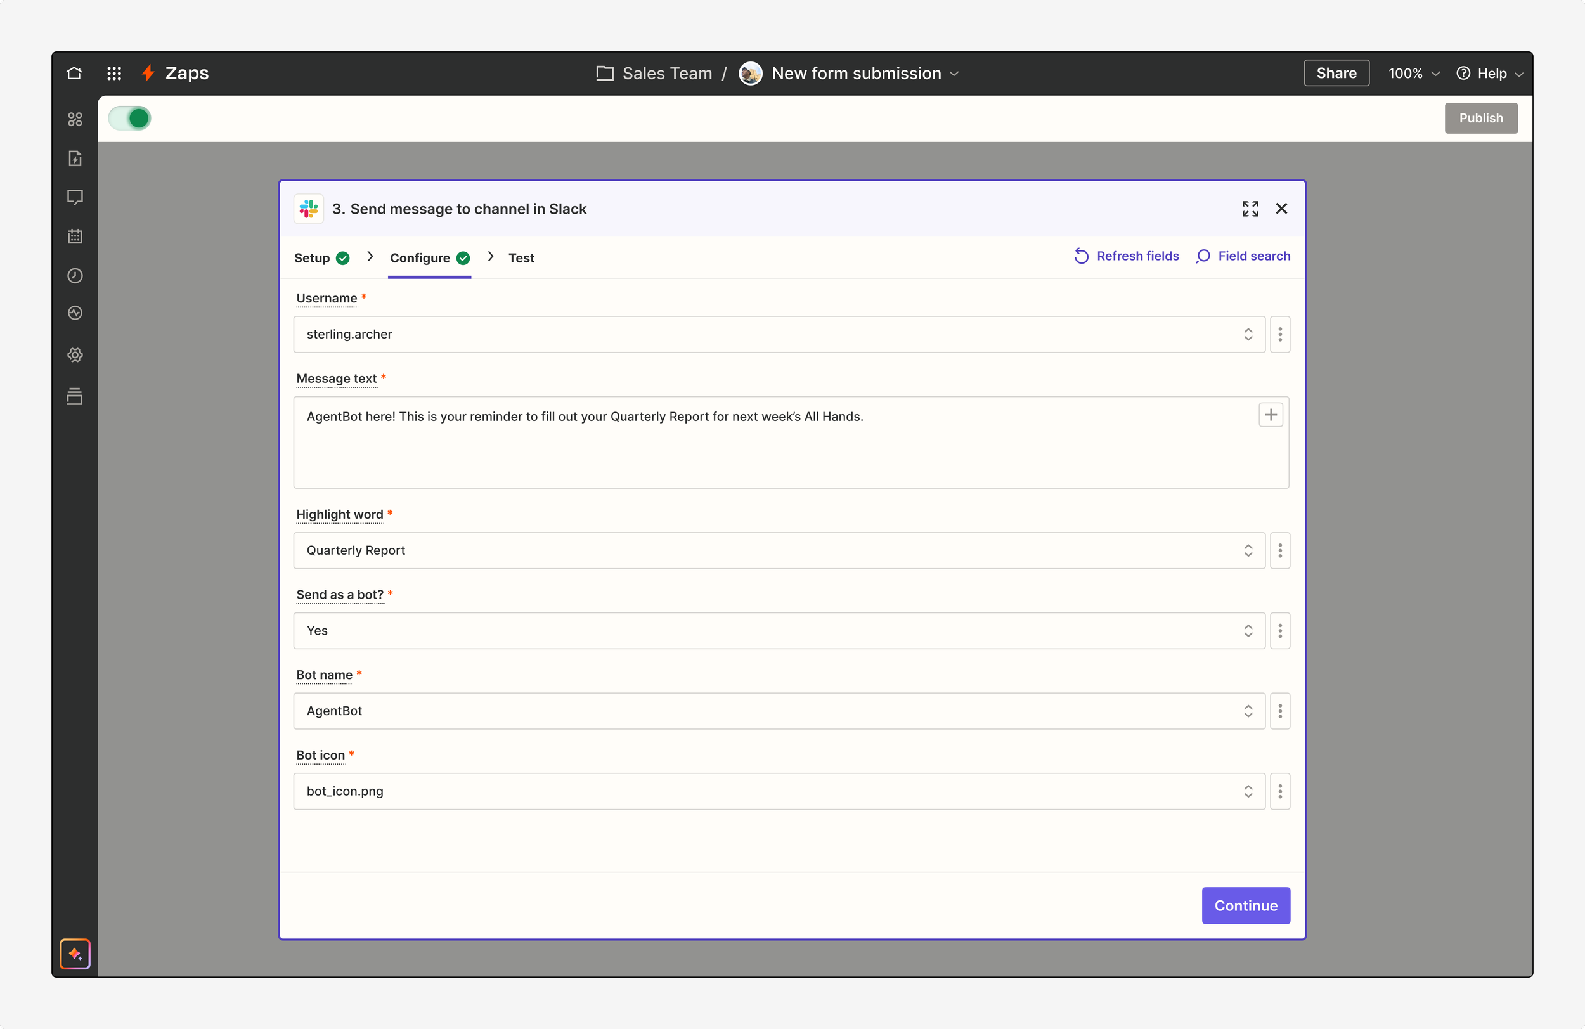Toggle the Zap on/off switch

tap(130, 118)
